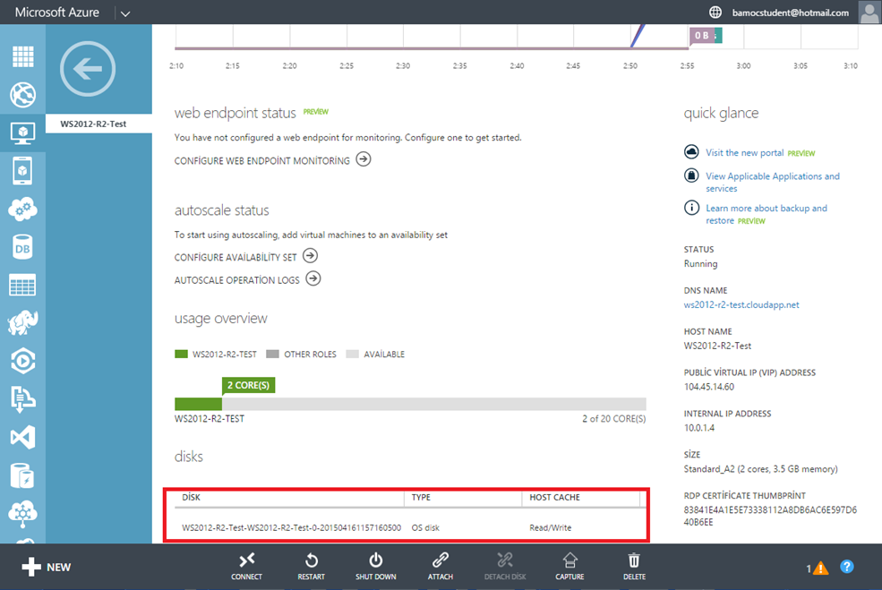Visit the new portal link

tap(744, 152)
